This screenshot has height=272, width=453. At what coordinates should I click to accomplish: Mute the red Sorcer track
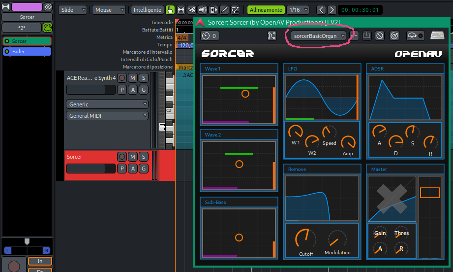coord(133,157)
